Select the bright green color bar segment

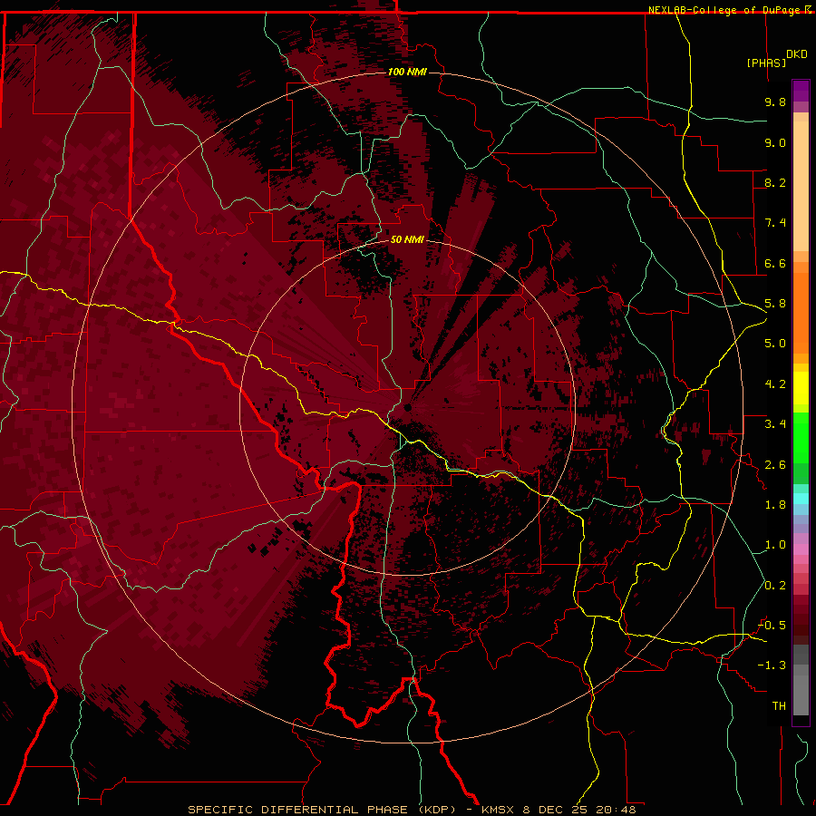click(x=801, y=437)
